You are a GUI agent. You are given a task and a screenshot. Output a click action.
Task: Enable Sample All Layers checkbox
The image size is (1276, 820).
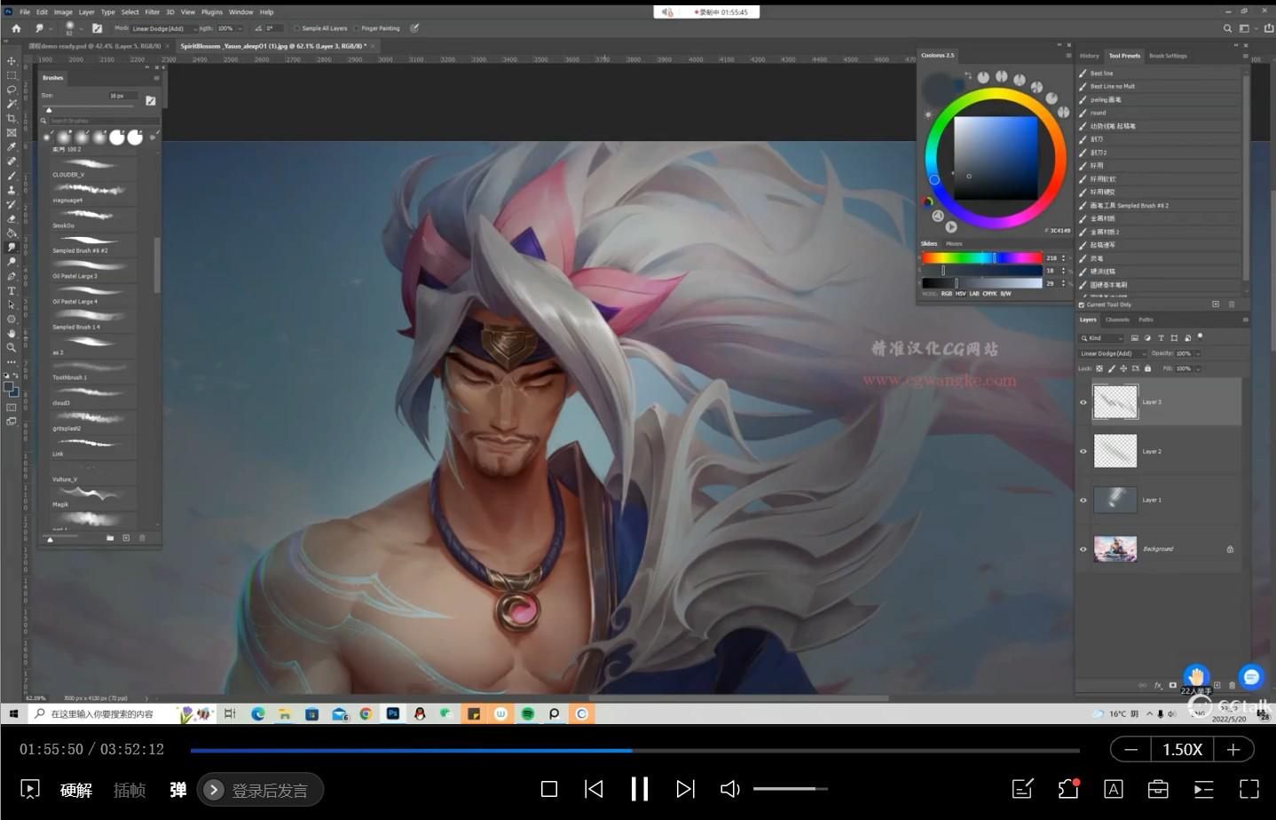click(296, 28)
